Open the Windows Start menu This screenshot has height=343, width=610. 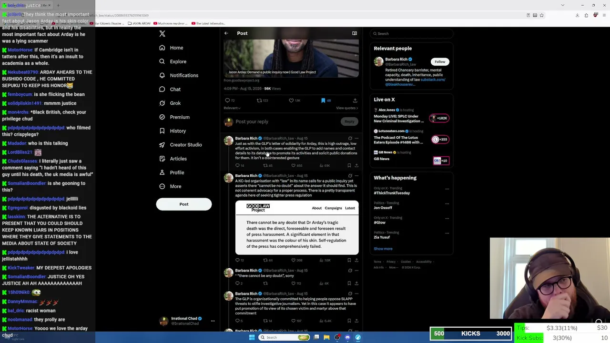(x=252, y=337)
